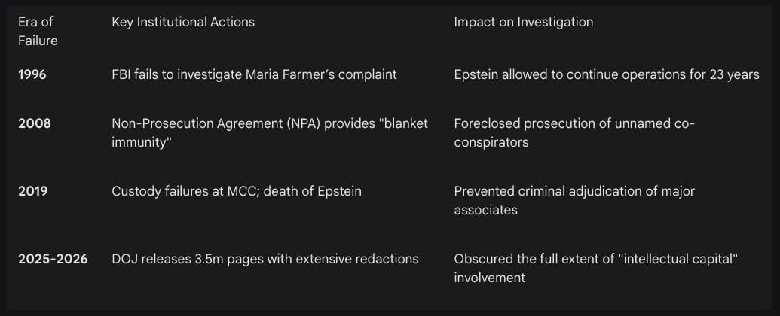This screenshot has height=316, width=780.
Task: Select the 2019 row label
Action: [33, 191]
